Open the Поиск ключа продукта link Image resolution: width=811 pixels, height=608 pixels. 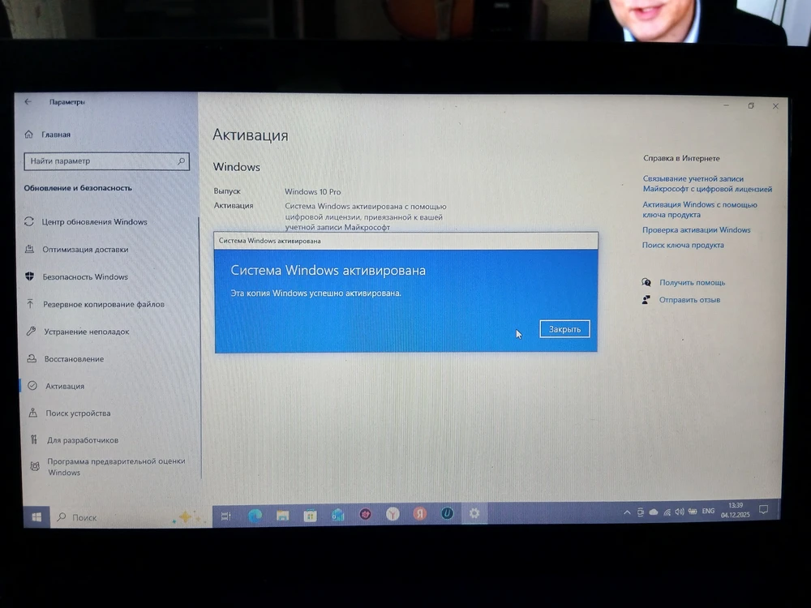coord(683,245)
